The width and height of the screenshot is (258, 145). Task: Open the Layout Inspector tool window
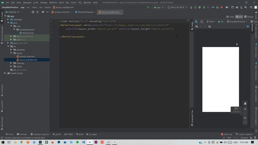coord(244,134)
